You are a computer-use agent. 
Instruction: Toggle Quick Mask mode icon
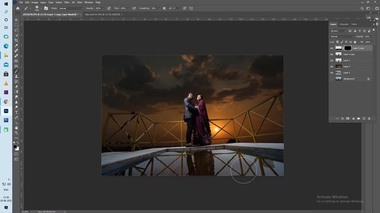click(16, 154)
